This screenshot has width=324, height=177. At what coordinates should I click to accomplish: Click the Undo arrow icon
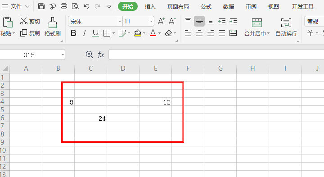click(x=86, y=6)
